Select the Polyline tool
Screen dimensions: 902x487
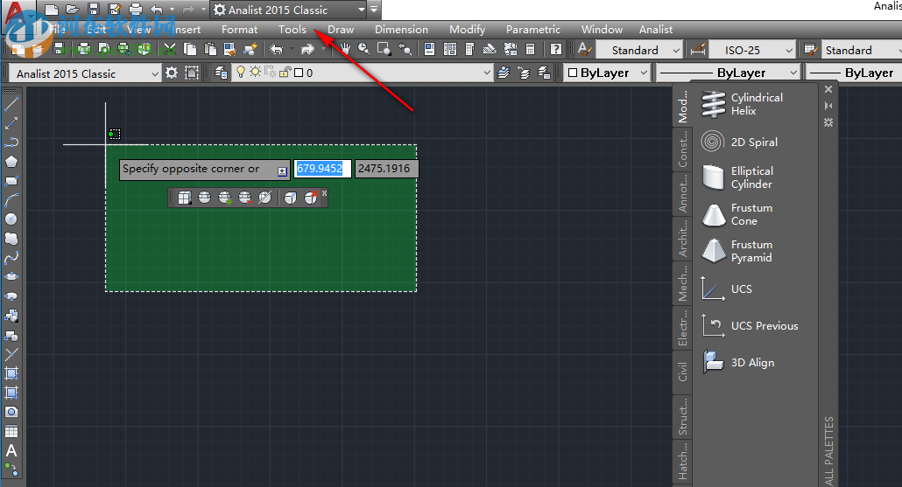pyautogui.click(x=11, y=142)
